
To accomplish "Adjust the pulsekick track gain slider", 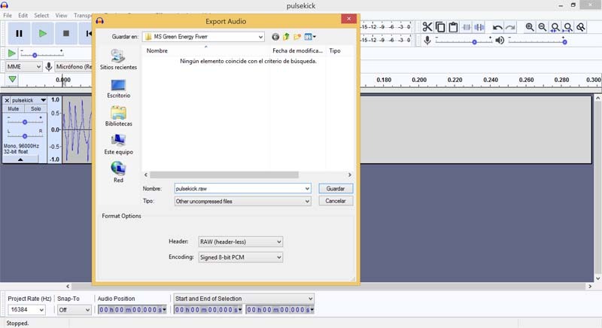I will coord(25,122).
